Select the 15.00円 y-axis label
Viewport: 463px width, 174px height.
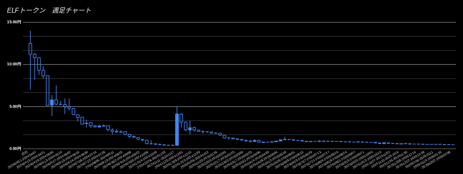[14, 22]
